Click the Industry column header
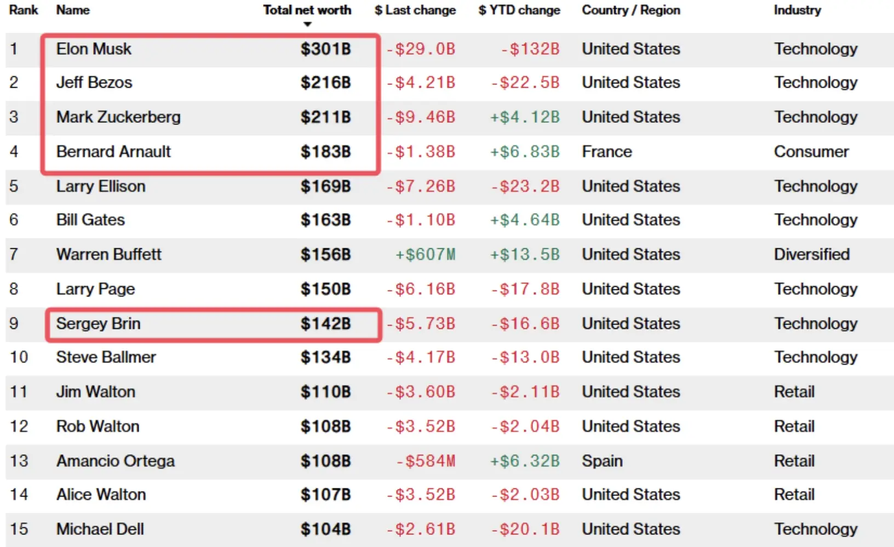 click(x=797, y=10)
